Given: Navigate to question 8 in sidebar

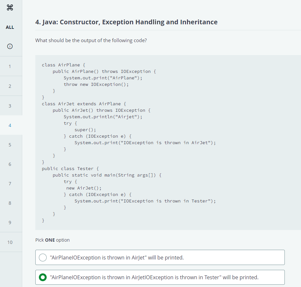Looking at the screenshot, I should tap(10, 203).
